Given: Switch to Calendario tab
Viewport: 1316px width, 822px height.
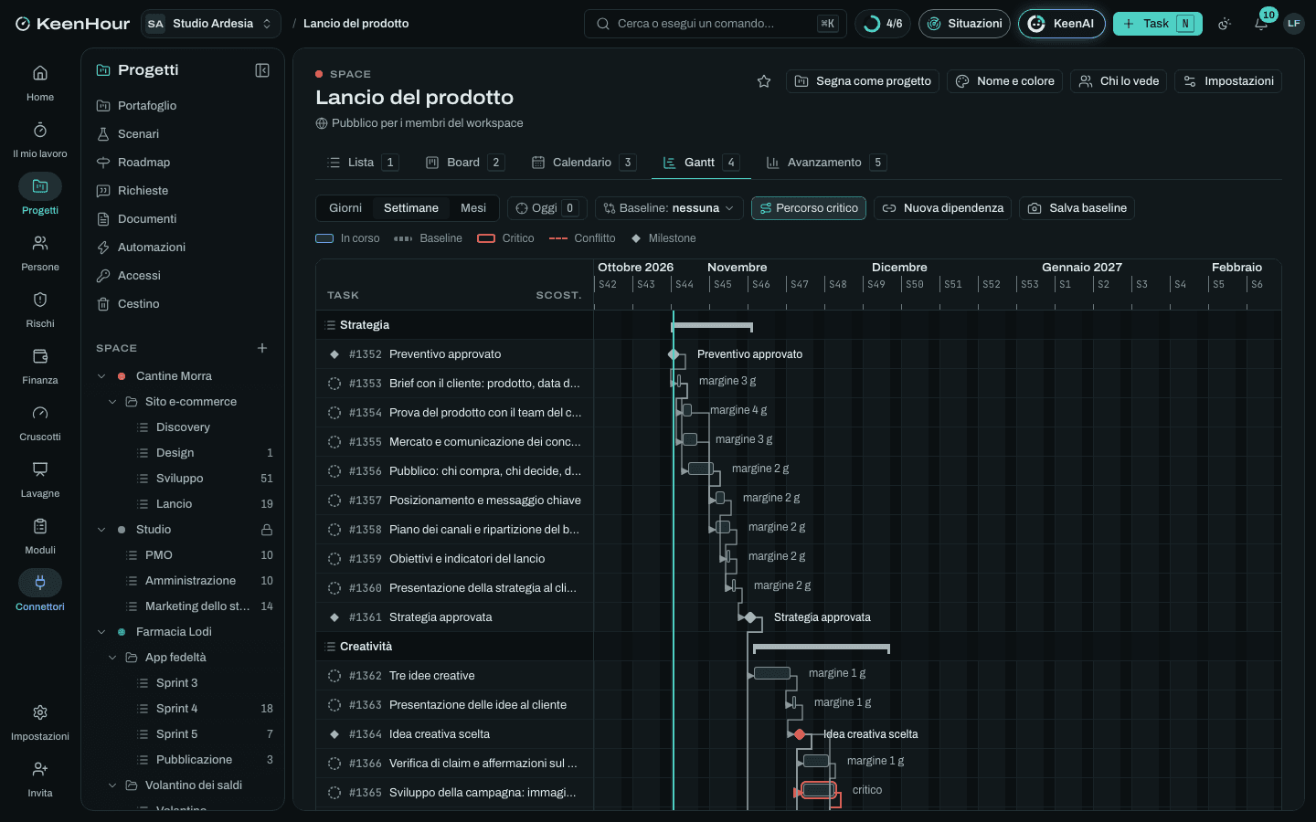Looking at the screenshot, I should coord(583,163).
